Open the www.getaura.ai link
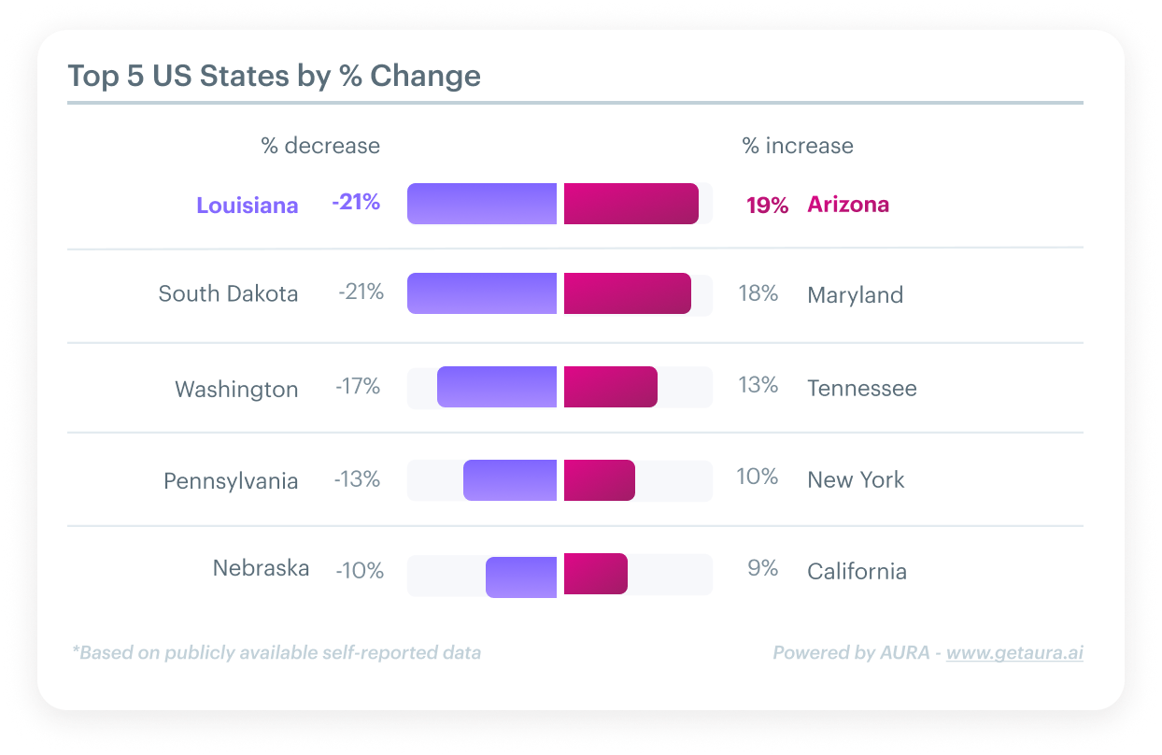Screen dimensions: 1162x755 1014,653
